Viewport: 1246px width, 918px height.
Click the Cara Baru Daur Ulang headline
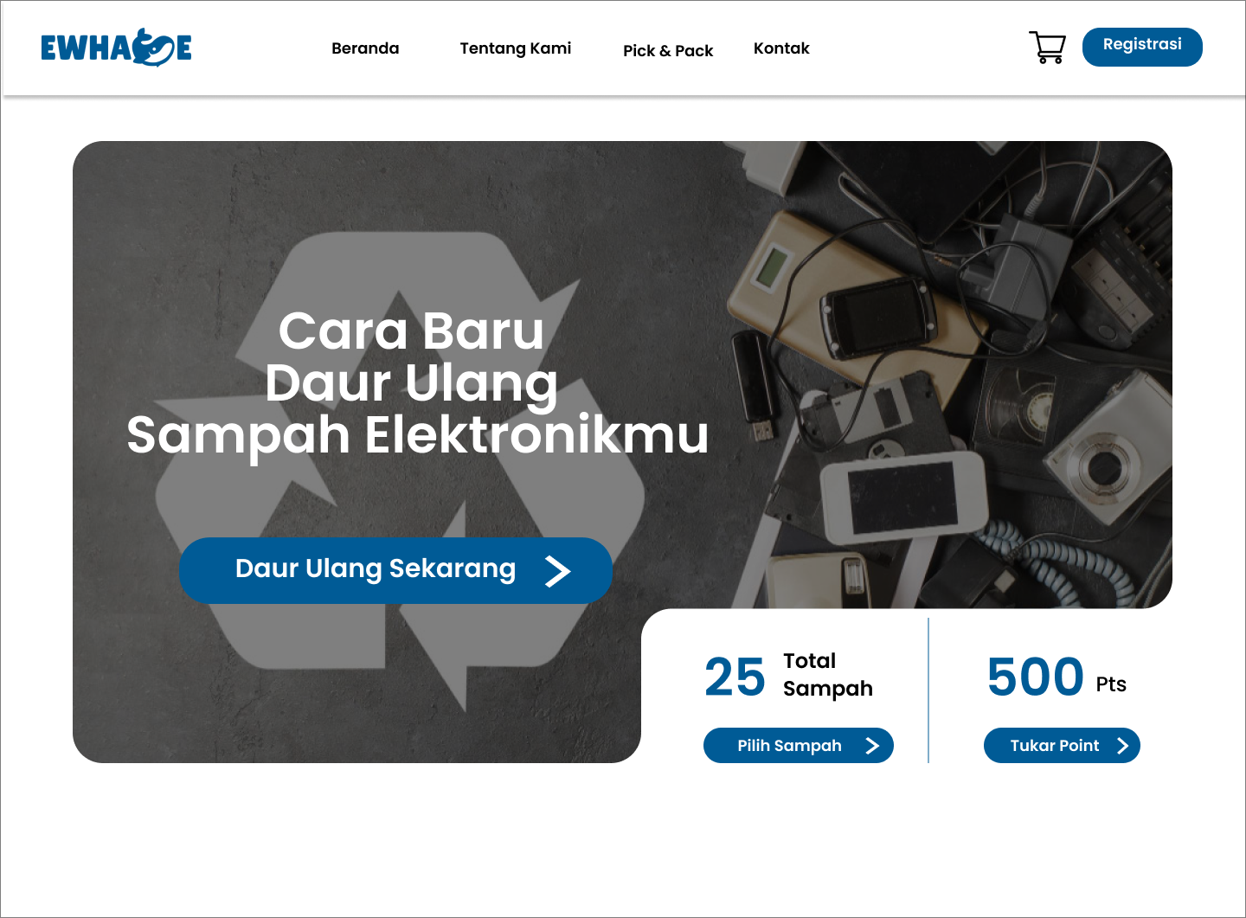418,382
